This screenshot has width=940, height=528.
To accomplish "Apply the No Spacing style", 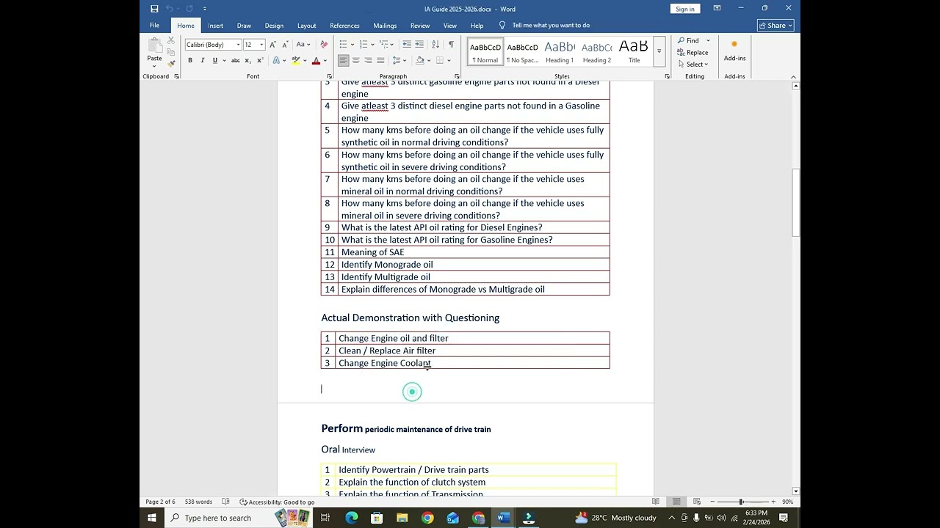I will 522,51.
